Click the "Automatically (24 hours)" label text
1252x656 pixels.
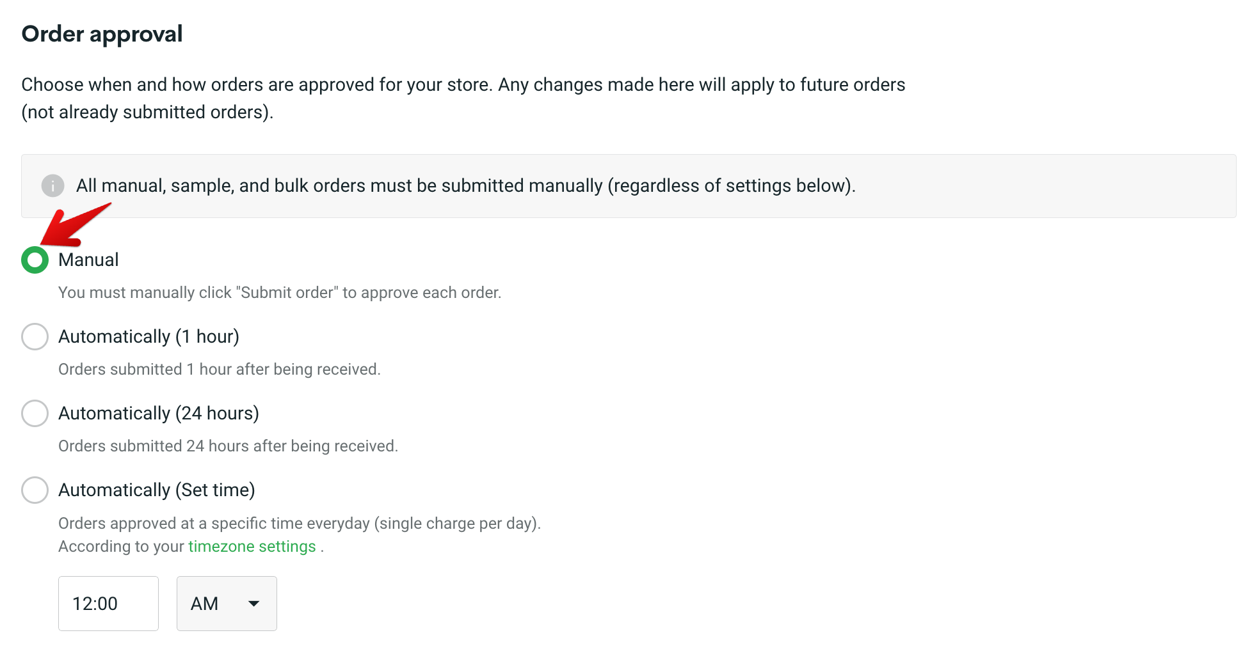[x=159, y=414]
